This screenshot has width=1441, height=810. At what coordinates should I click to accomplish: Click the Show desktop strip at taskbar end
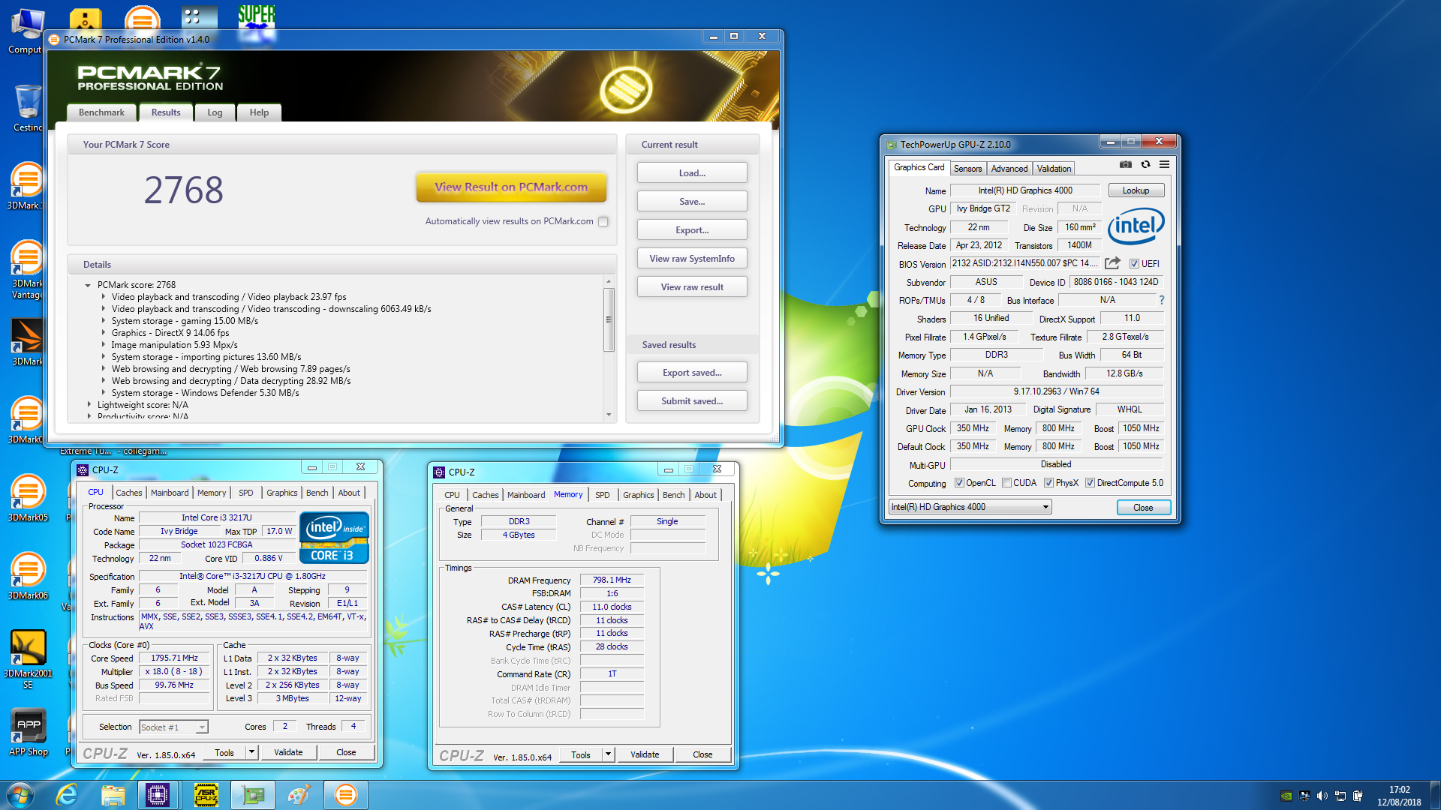[1435, 795]
